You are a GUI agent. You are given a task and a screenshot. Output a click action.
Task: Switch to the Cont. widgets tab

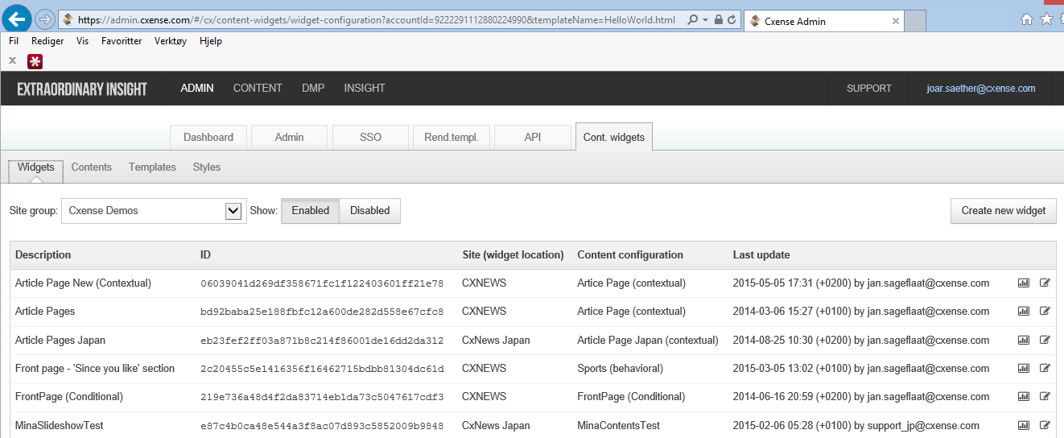point(614,137)
